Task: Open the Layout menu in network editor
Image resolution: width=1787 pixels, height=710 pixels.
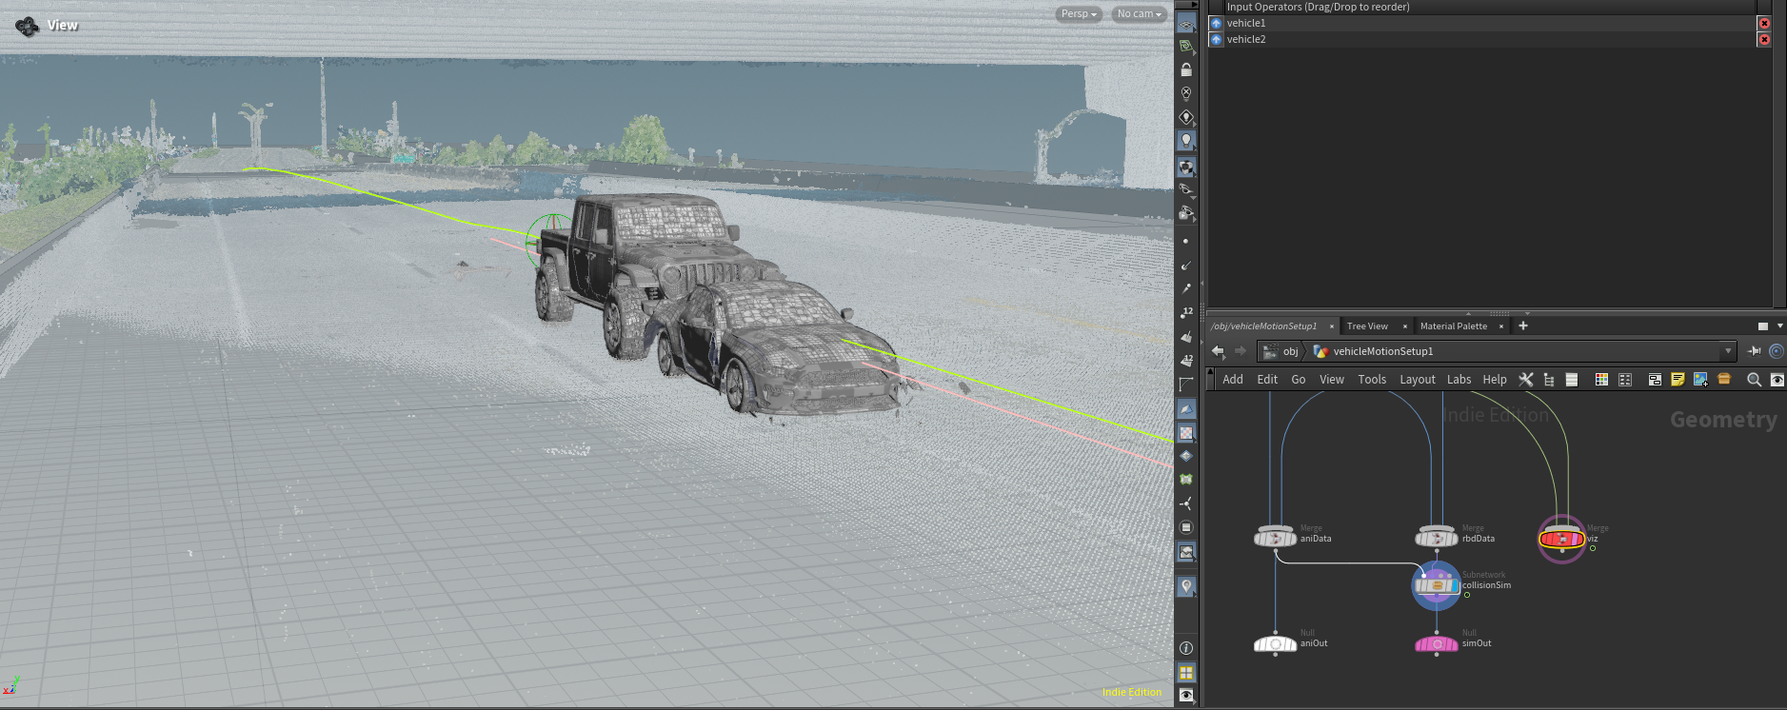Action: point(1418,379)
